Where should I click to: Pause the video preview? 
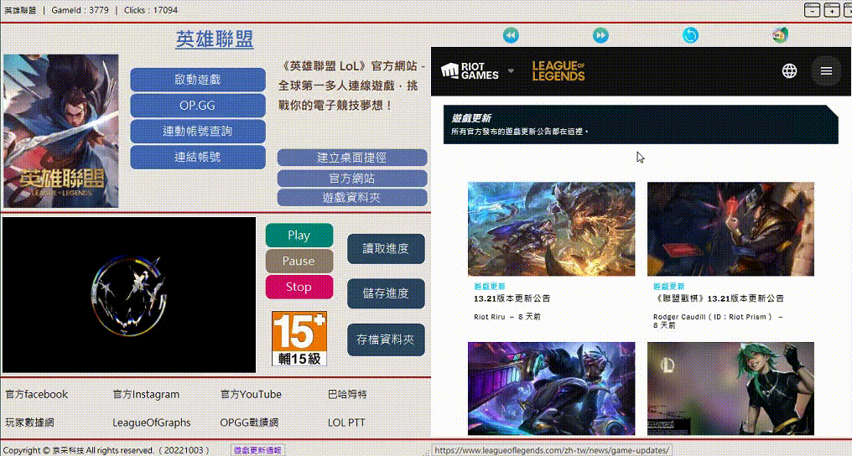click(299, 262)
